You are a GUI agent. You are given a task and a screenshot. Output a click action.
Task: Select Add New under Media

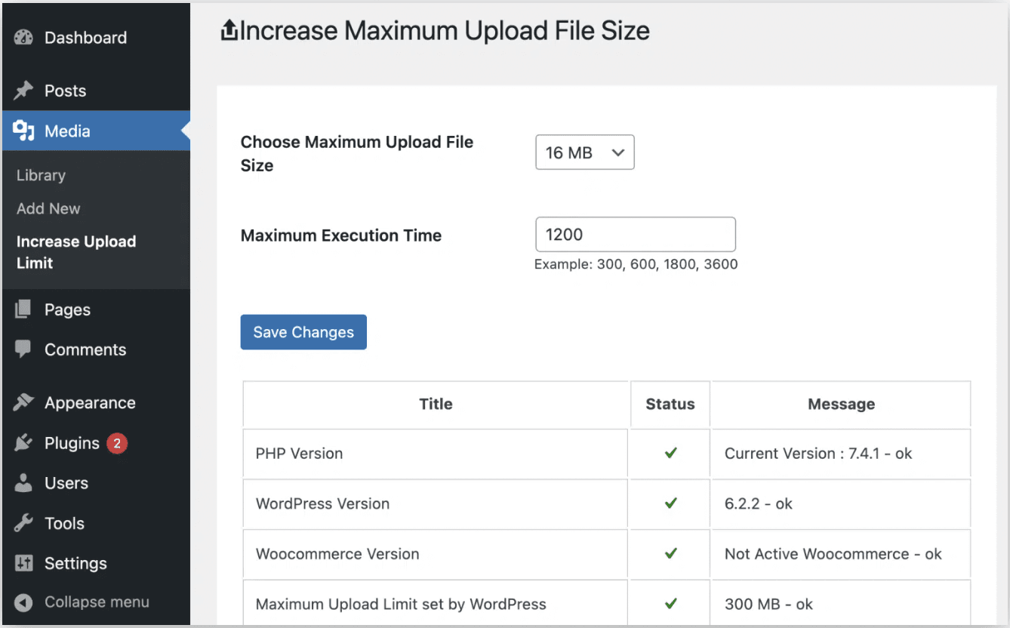[x=48, y=208]
